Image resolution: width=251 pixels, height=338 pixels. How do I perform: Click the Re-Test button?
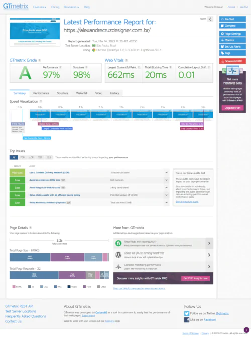[x=232, y=19]
